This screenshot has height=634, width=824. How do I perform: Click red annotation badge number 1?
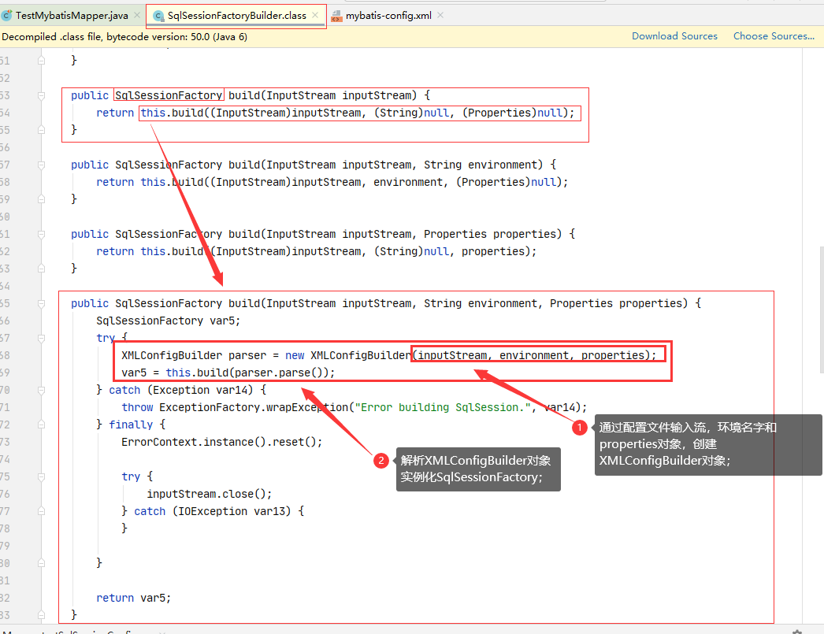click(579, 428)
